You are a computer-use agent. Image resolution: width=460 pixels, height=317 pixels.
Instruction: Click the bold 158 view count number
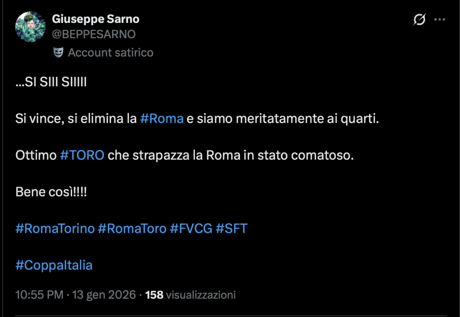pos(154,295)
